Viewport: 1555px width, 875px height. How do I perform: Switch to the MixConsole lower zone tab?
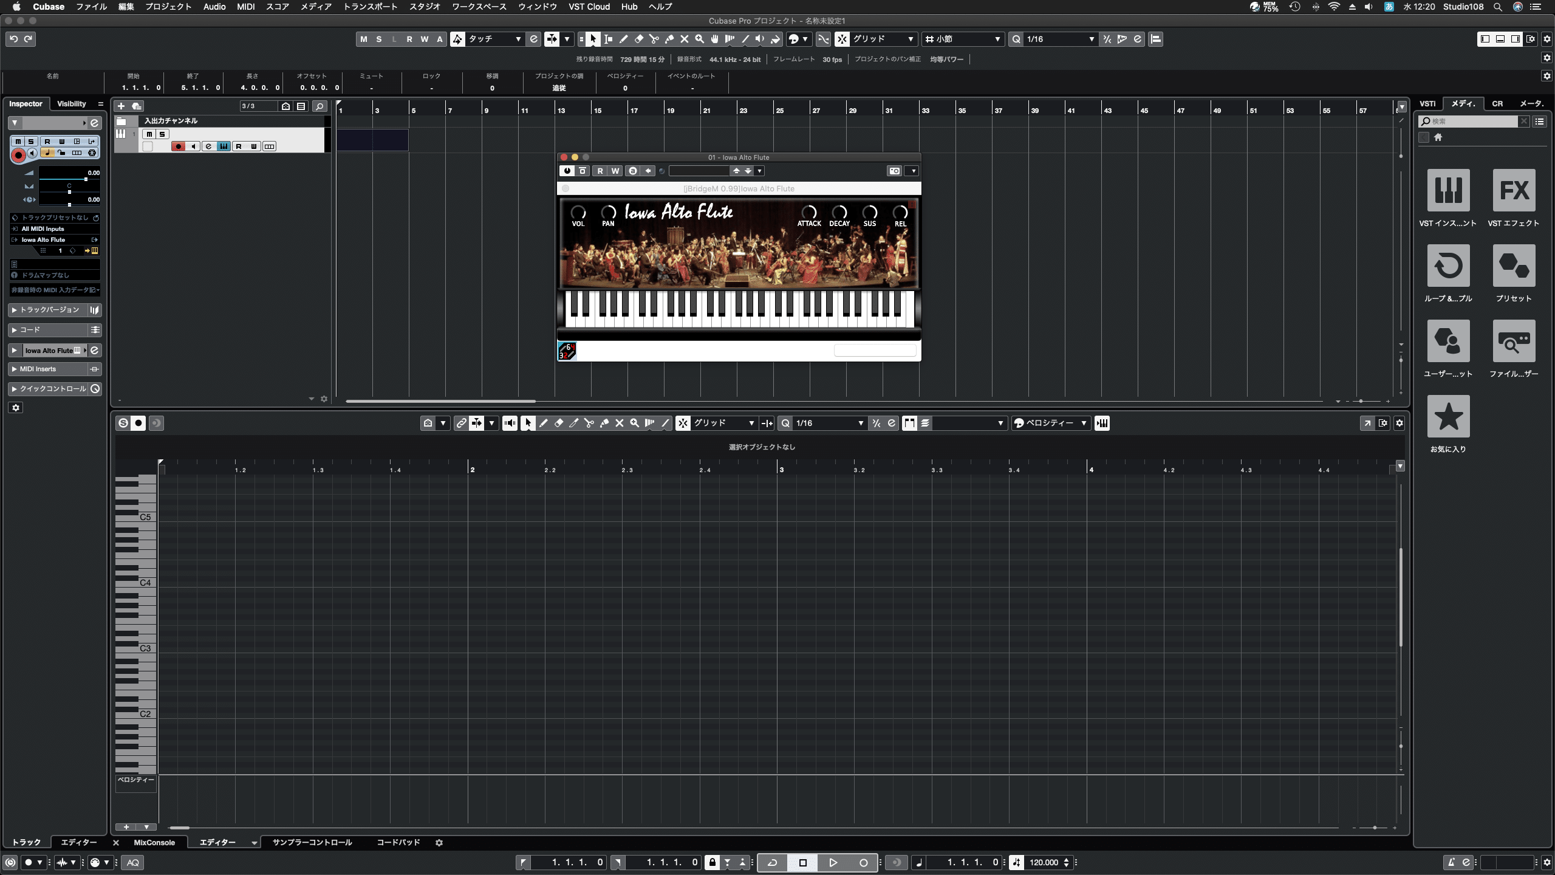click(x=154, y=843)
